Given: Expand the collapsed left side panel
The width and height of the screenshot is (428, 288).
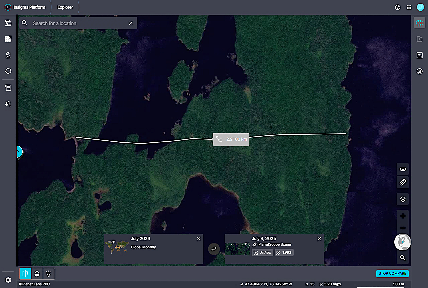Looking at the screenshot, I should point(19,152).
